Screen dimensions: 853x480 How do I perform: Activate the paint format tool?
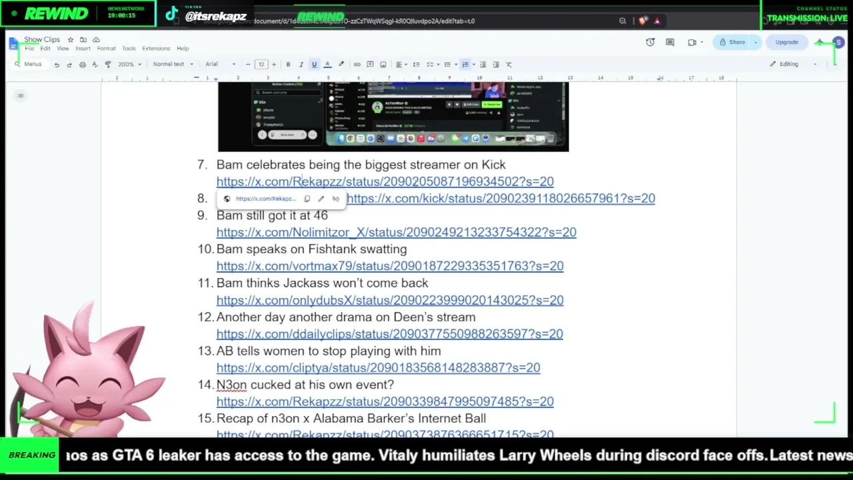pyautogui.click(x=108, y=65)
